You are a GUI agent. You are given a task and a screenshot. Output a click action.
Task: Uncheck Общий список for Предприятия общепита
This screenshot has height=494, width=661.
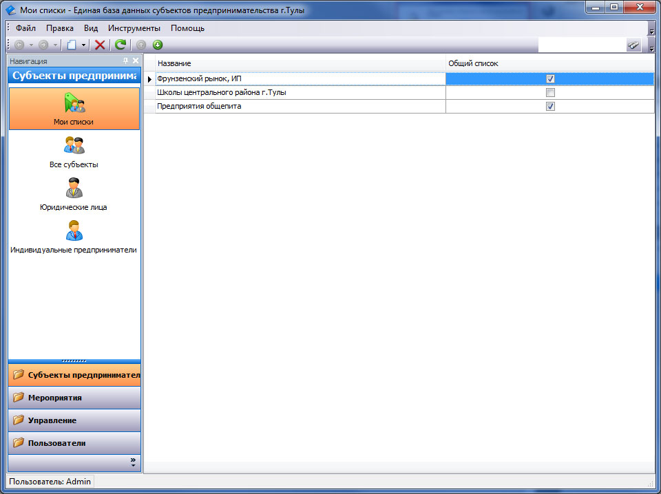pyautogui.click(x=550, y=106)
